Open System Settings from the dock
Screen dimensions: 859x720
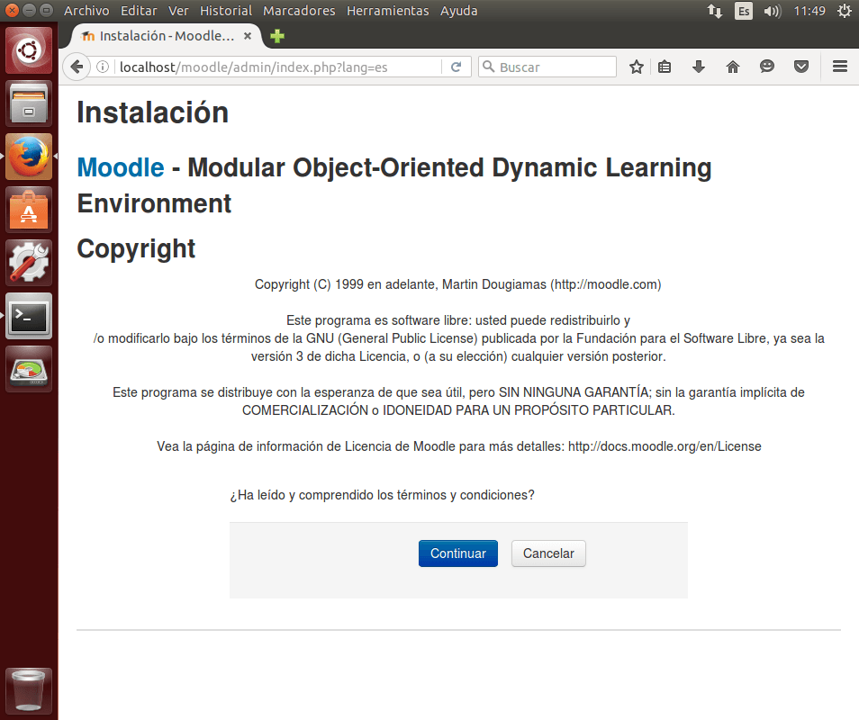(29, 263)
